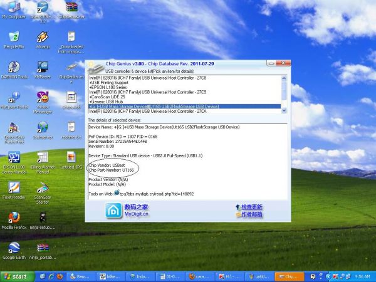376x282 pixels.
Task: Switch to the cara... Firefox taskbar button
Action: (x=200, y=277)
